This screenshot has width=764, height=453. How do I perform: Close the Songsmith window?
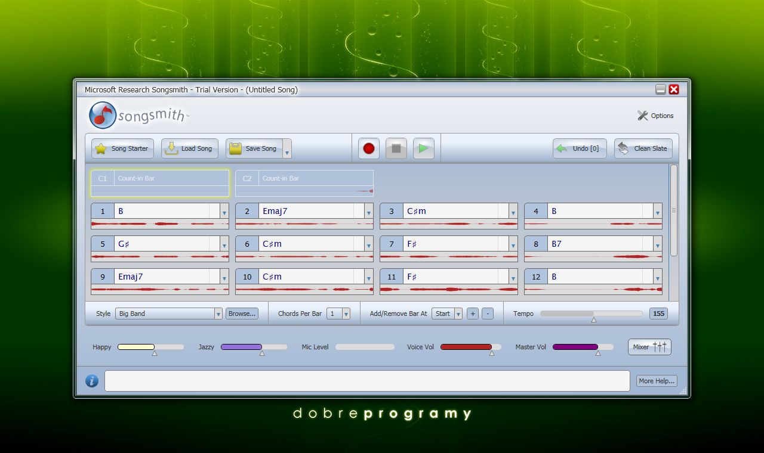pos(674,89)
